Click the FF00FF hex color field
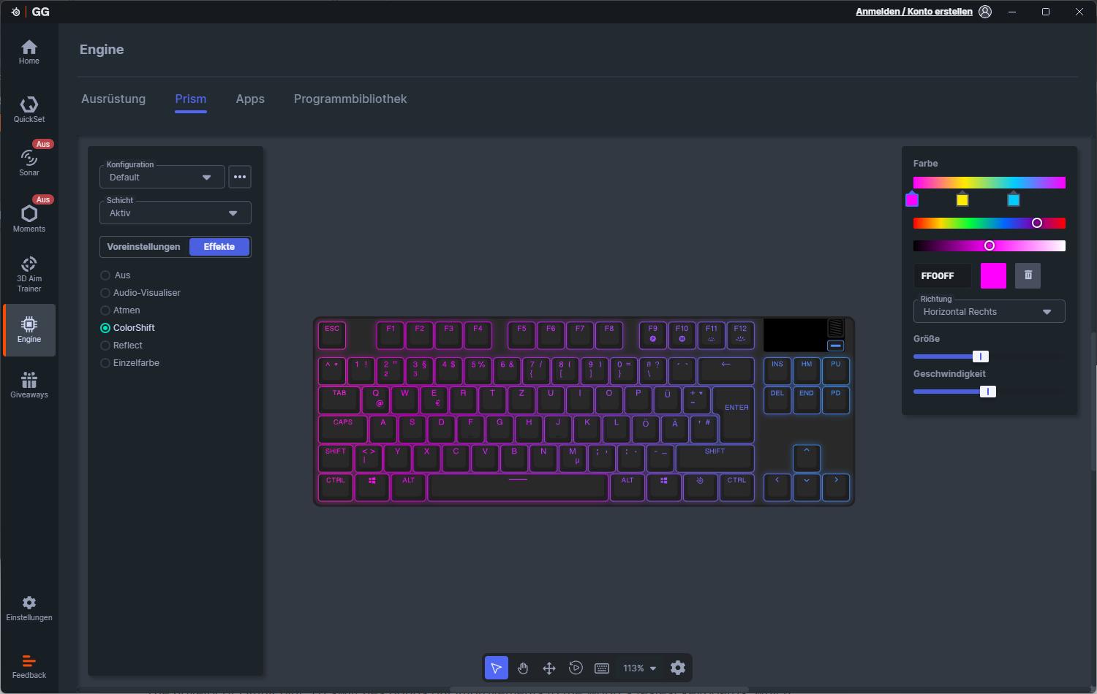 pos(942,276)
